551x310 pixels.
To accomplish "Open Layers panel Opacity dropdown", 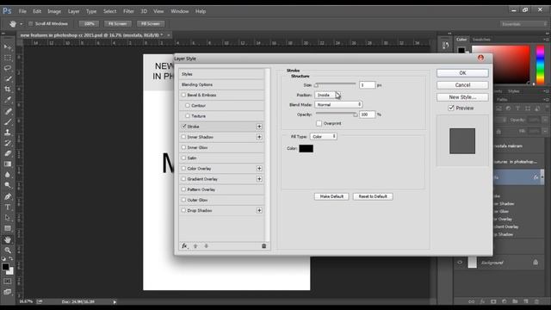I will [545, 120].
